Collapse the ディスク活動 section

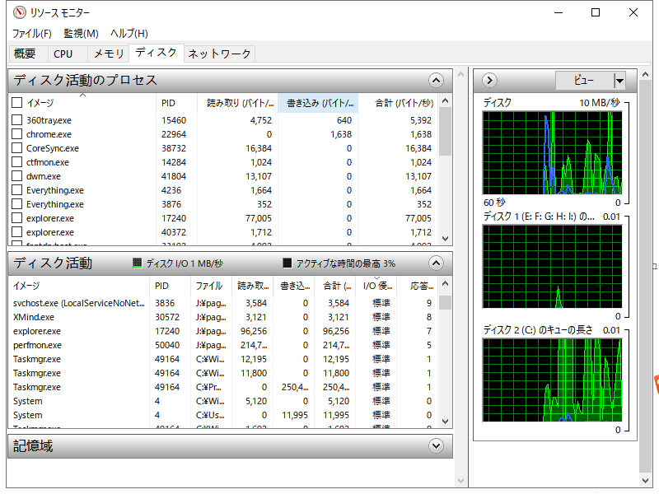click(436, 263)
